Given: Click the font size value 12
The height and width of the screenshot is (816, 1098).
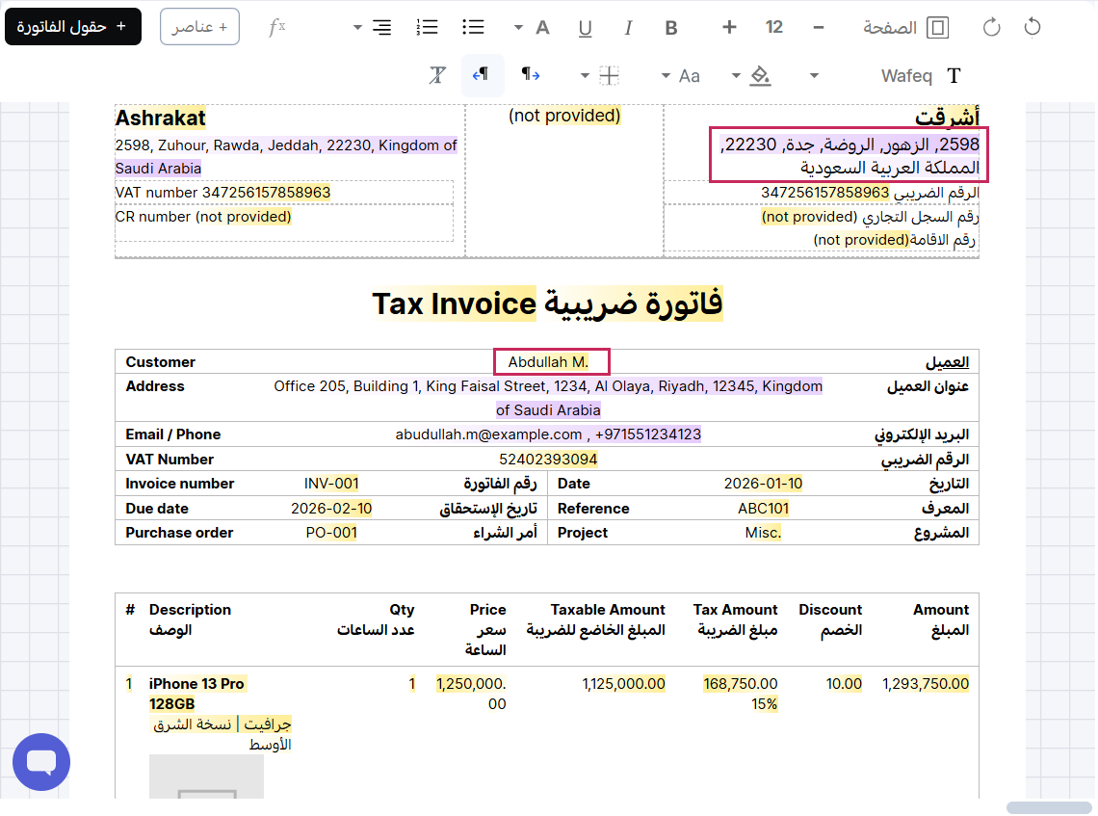Looking at the screenshot, I should (x=773, y=27).
